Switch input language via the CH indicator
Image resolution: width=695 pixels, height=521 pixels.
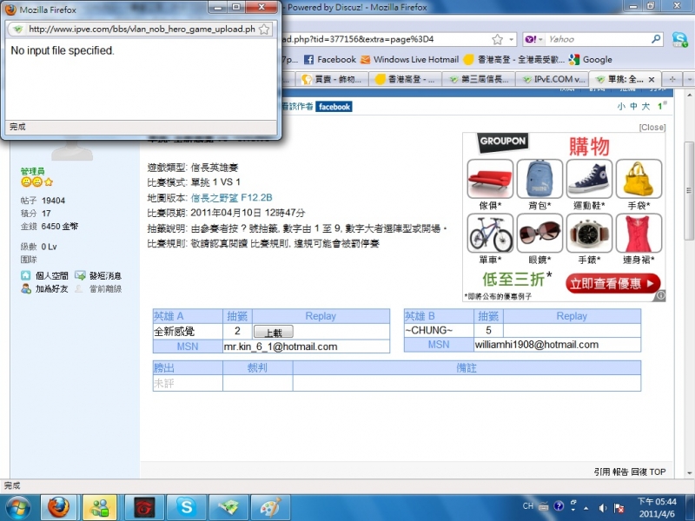click(528, 506)
